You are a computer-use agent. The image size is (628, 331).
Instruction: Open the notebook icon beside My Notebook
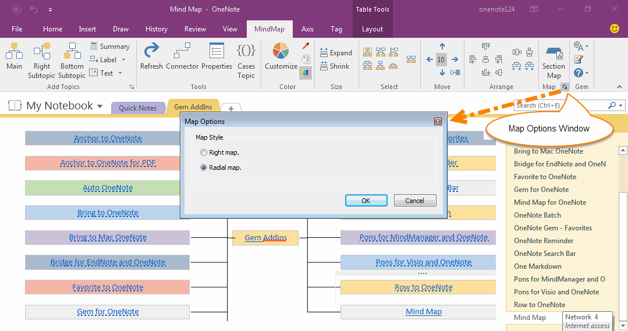point(15,105)
